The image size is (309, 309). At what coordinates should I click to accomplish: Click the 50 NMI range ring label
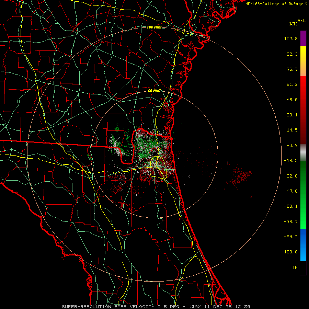pos(154,91)
